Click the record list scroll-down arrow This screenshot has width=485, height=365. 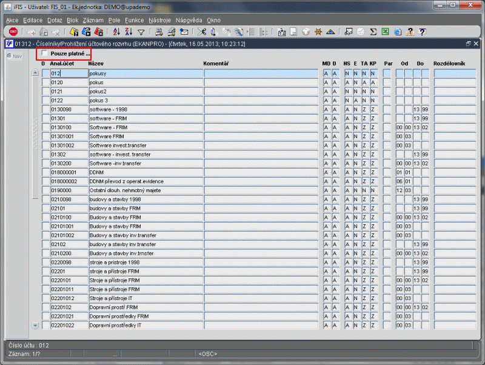pyautogui.click(x=35, y=325)
